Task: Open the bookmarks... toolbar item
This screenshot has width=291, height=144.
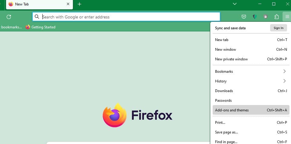Action: 11,27
